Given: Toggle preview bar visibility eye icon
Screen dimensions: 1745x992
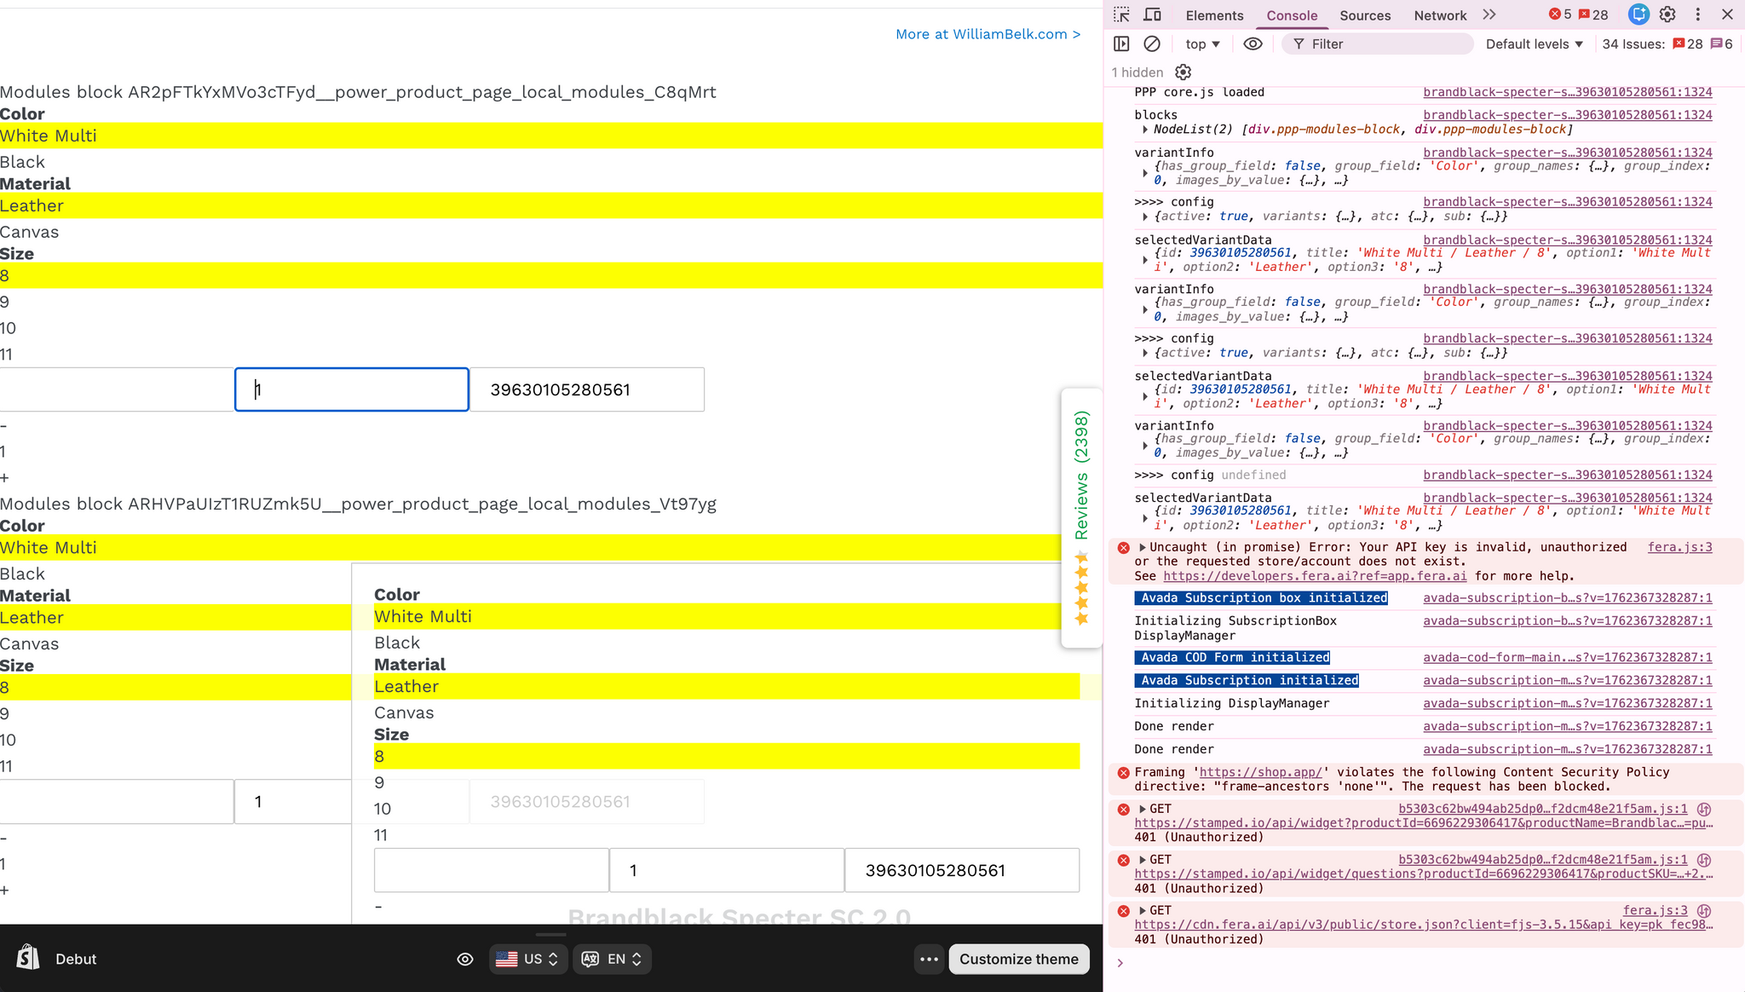Looking at the screenshot, I should (x=464, y=959).
